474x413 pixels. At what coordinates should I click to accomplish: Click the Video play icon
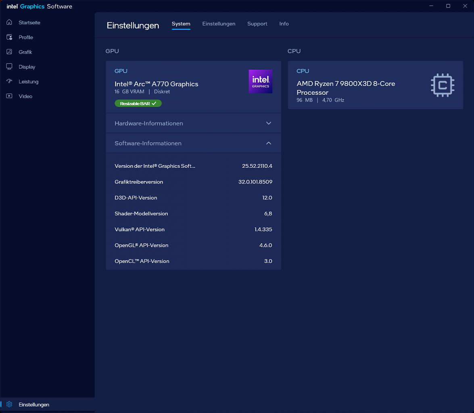click(x=9, y=96)
